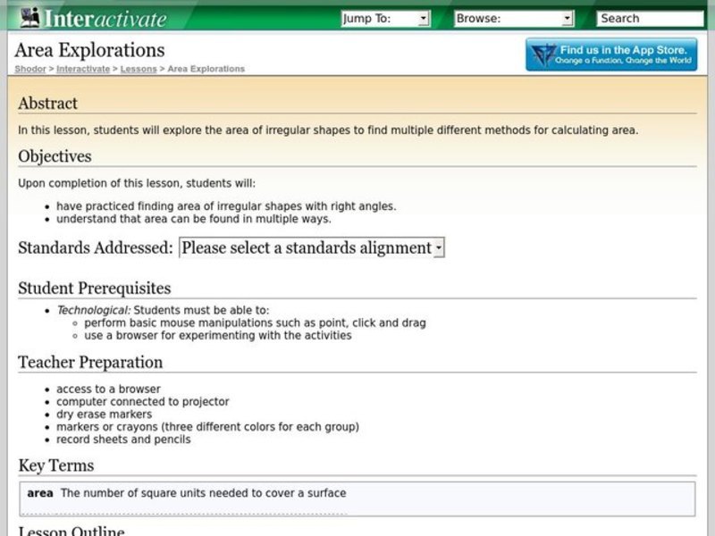
Task: Open the Interactivate breadcrumb link
Action: [82, 68]
